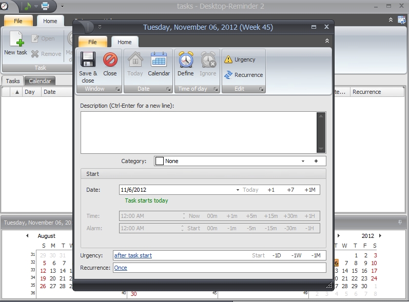Click in the Description text box

(199, 133)
